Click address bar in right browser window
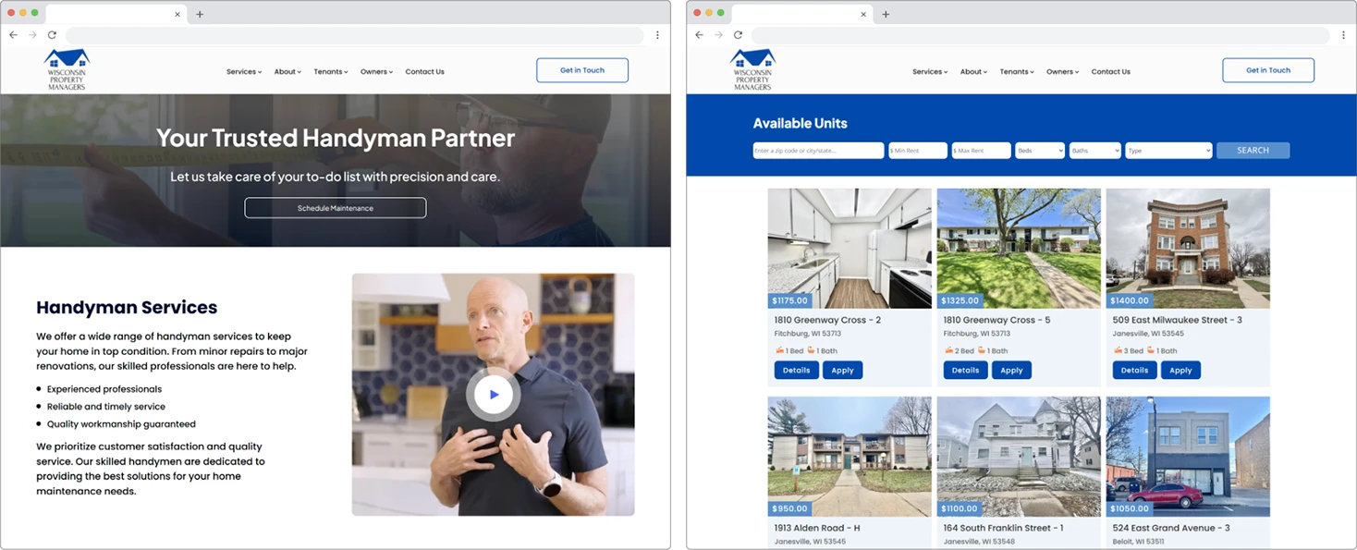The height and width of the screenshot is (550, 1357). click(1041, 35)
